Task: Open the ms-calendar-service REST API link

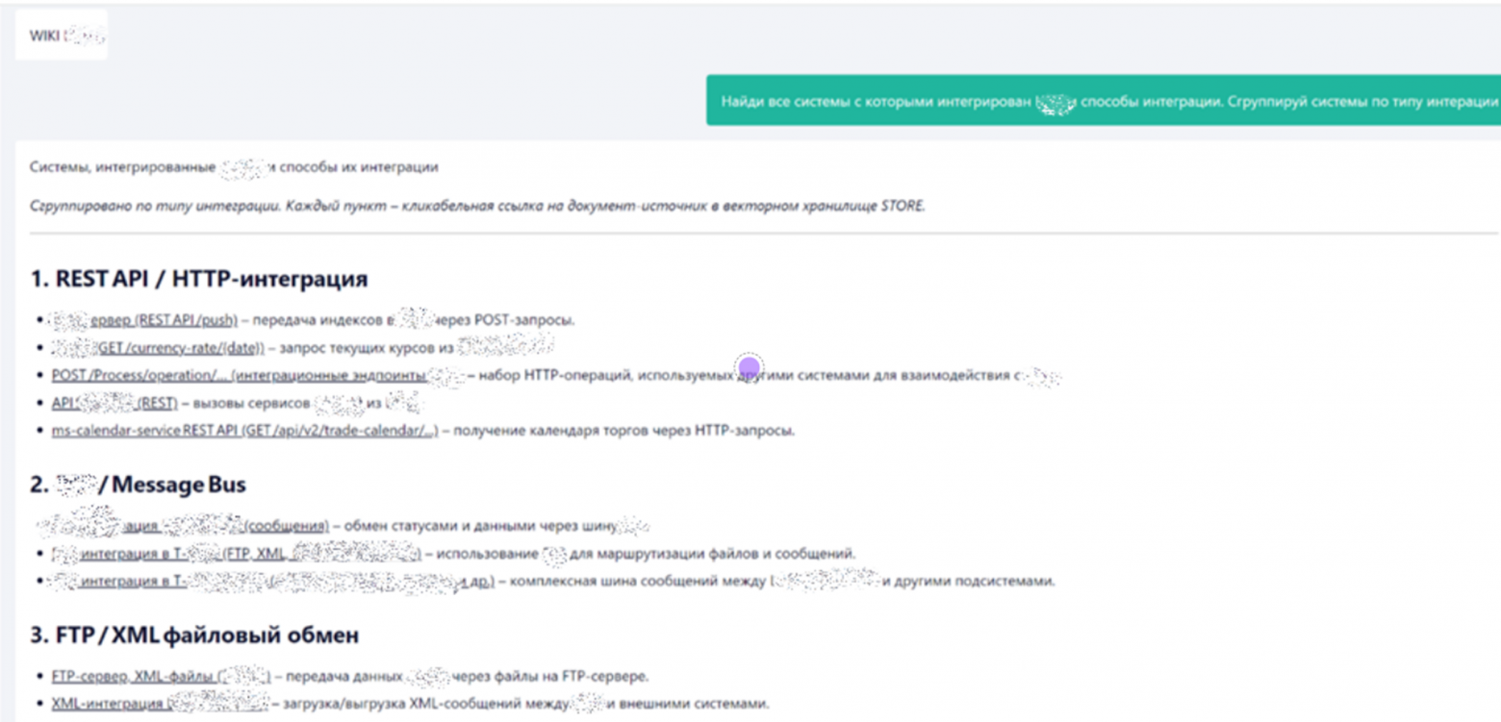Action: click(x=244, y=432)
